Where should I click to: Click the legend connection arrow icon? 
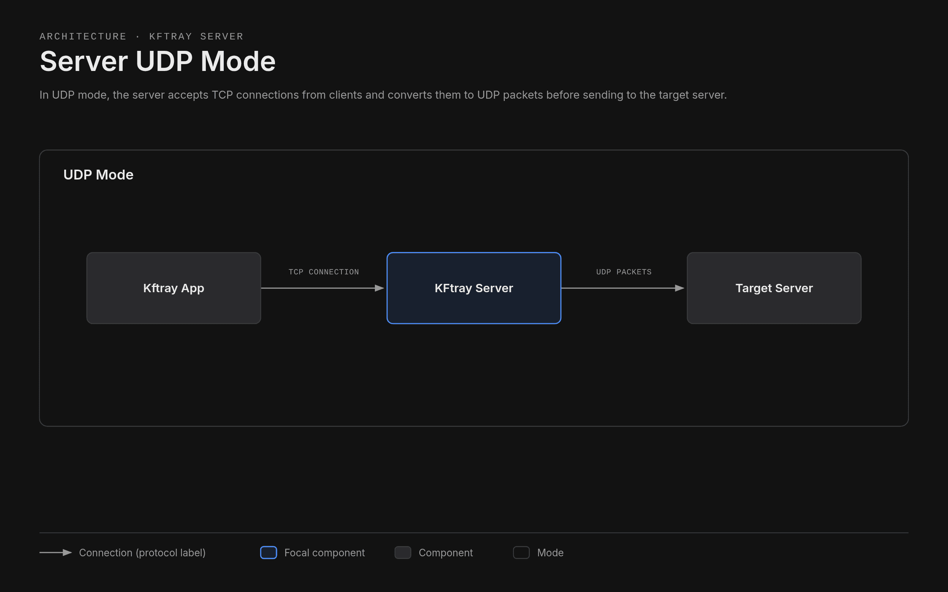55,553
